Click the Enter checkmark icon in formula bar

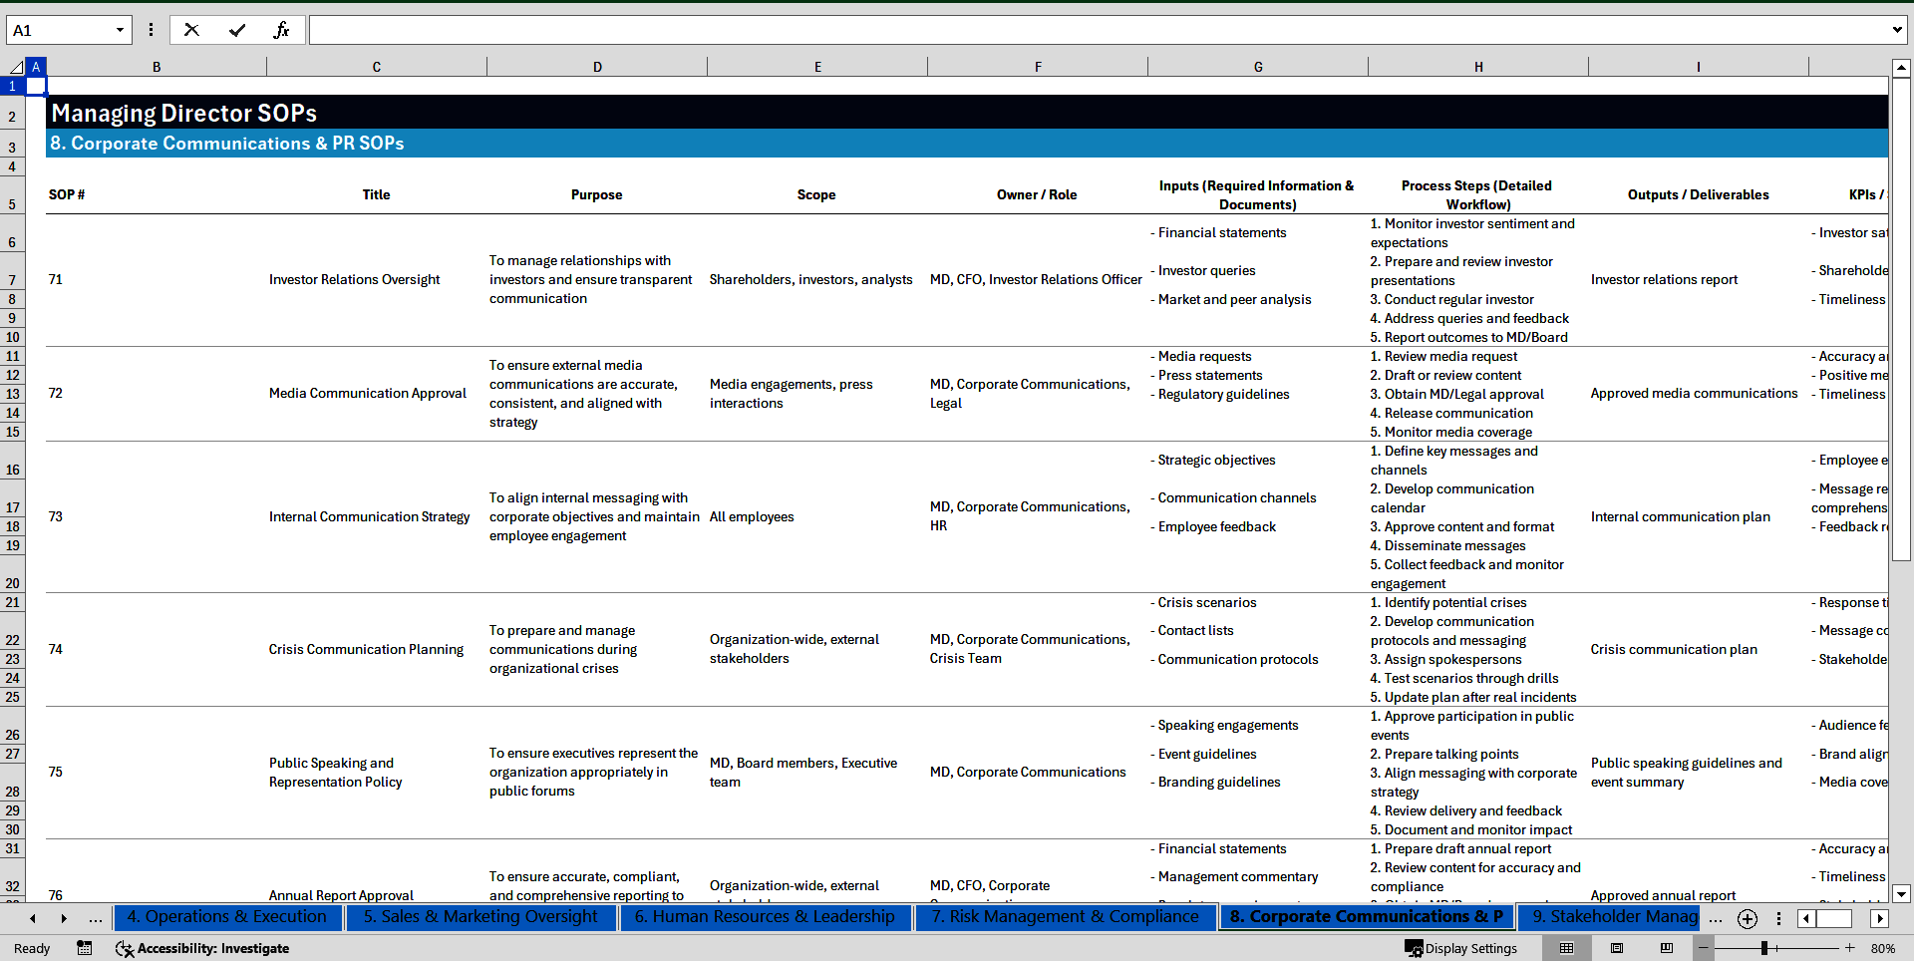(x=236, y=30)
